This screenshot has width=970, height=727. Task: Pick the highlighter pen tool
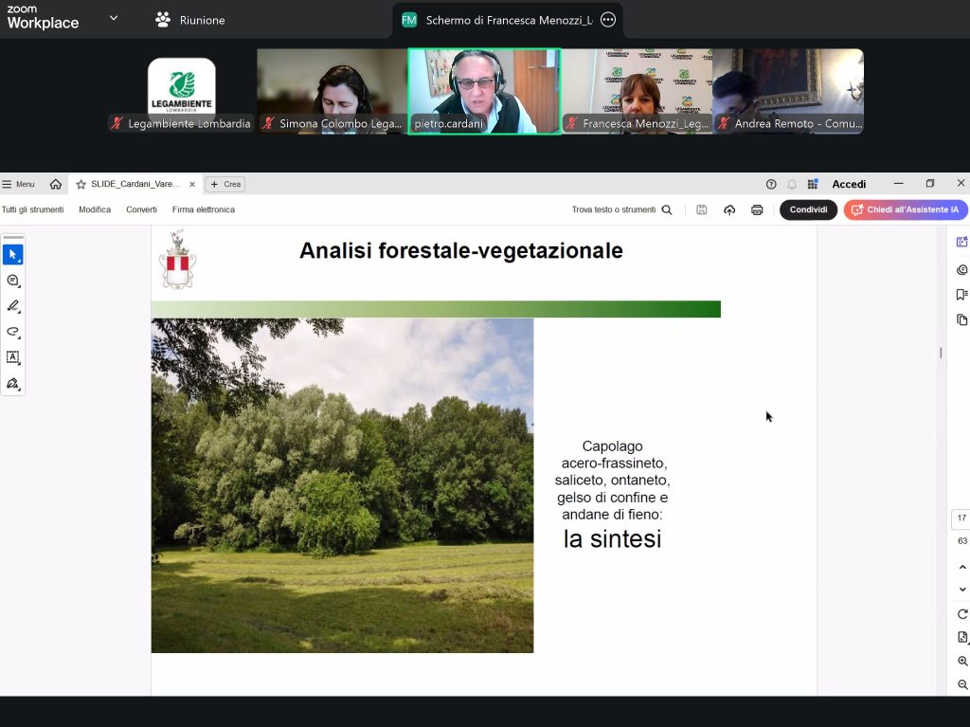pyautogui.click(x=12, y=306)
